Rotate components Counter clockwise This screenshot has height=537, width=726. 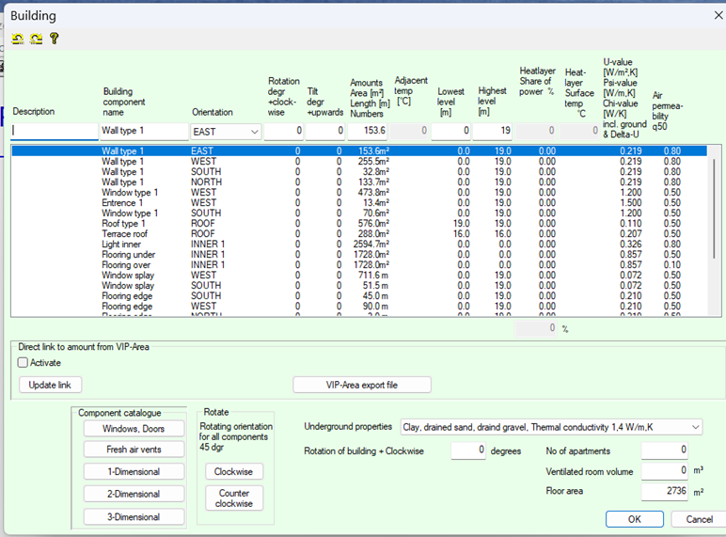pyautogui.click(x=233, y=498)
